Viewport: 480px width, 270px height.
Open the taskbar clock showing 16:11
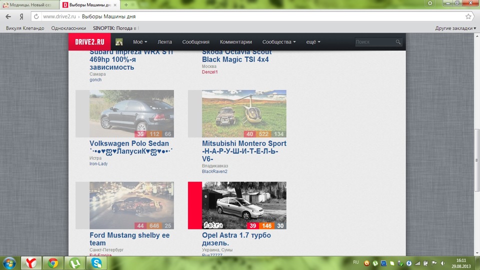pyautogui.click(x=461, y=263)
